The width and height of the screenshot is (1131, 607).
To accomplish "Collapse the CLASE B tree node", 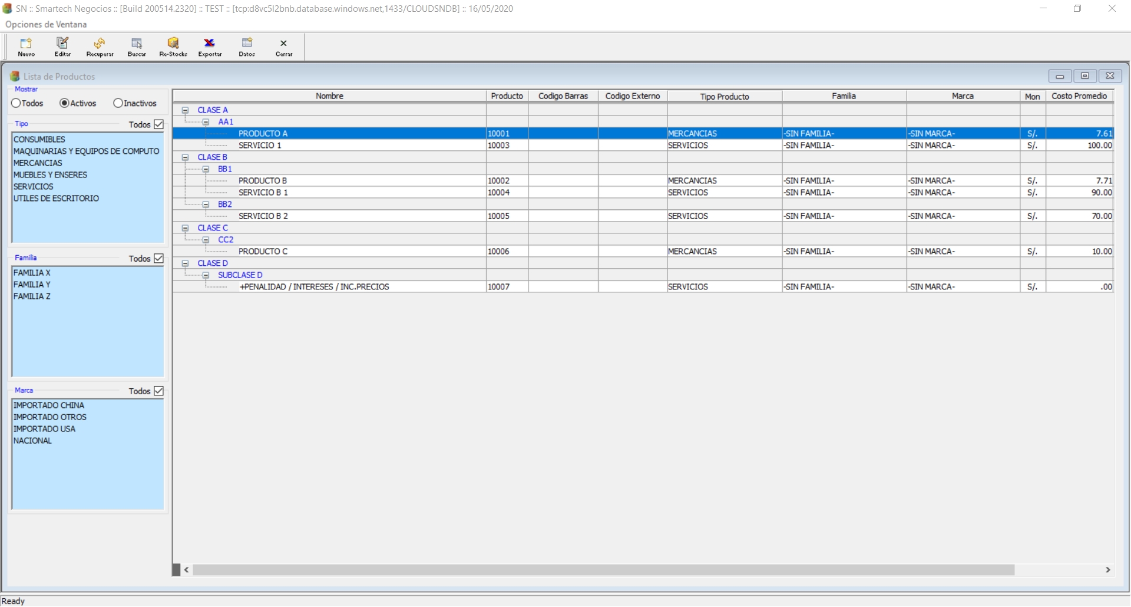I will point(185,157).
